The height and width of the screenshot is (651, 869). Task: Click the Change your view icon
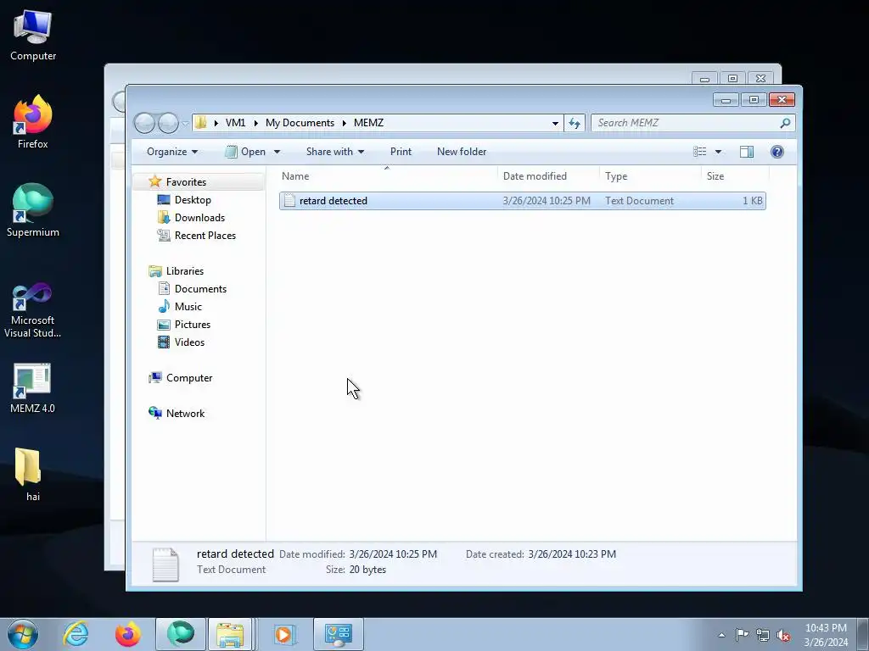(x=700, y=152)
